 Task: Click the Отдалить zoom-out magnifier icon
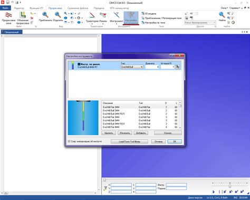point(57,15)
